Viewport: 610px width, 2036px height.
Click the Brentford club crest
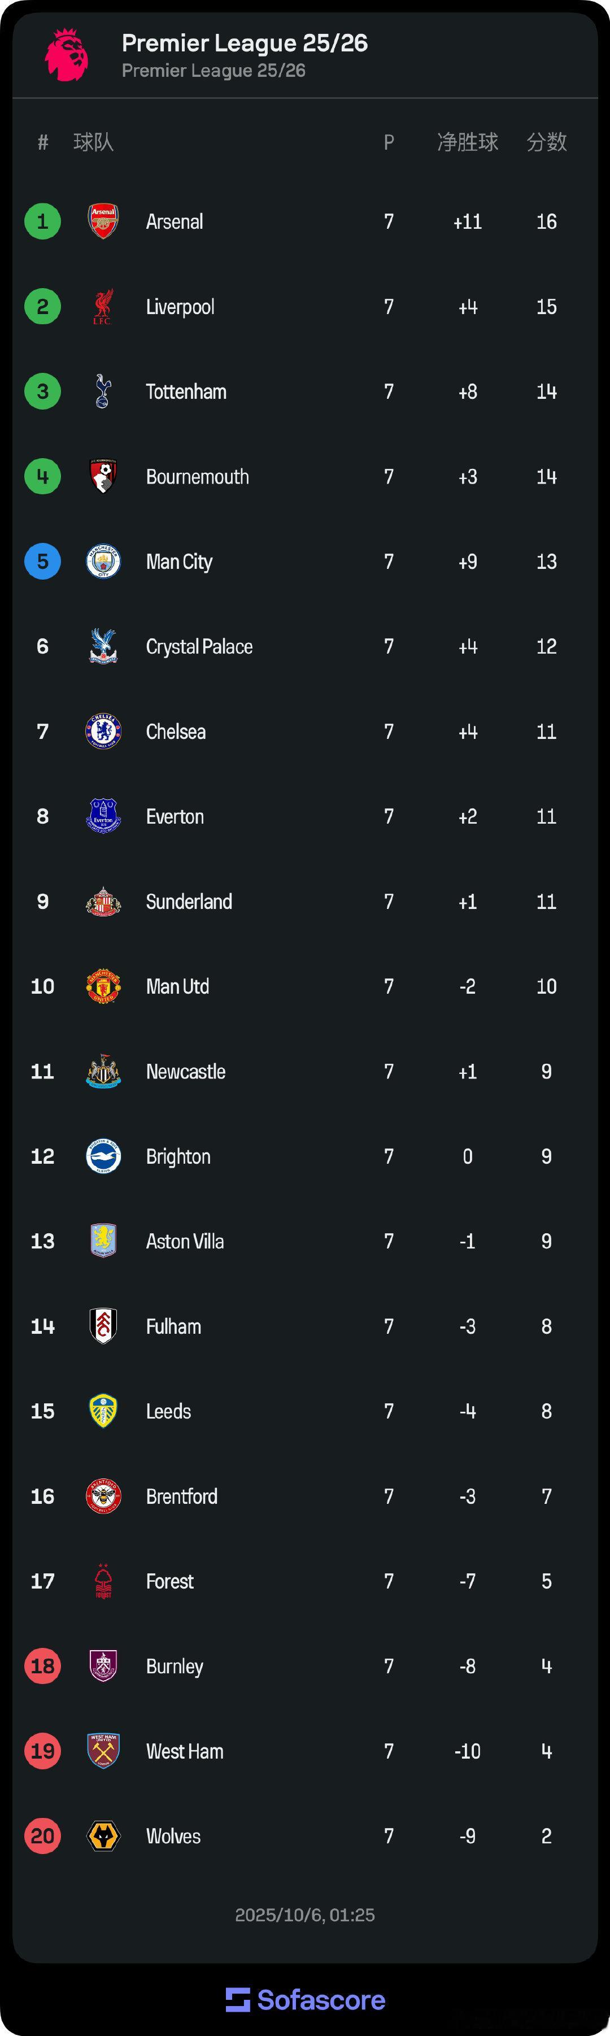103,1496
